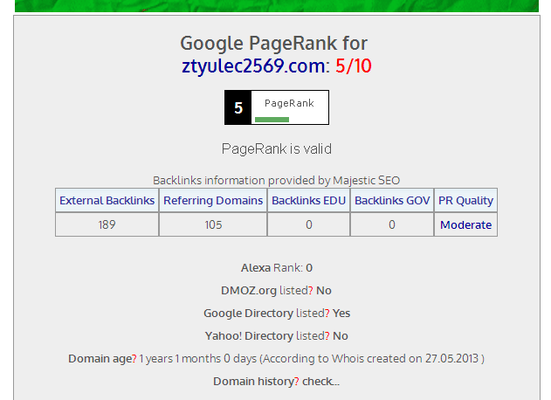Click the Backlinks EDU column header
Viewport: 551px width, 400px height.
(308, 200)
